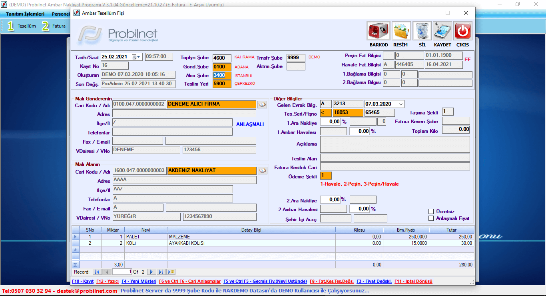Open receiver lookup beside AKDENİZ NAKLİYAT
The image size is (546, 296).
[262, 170]
